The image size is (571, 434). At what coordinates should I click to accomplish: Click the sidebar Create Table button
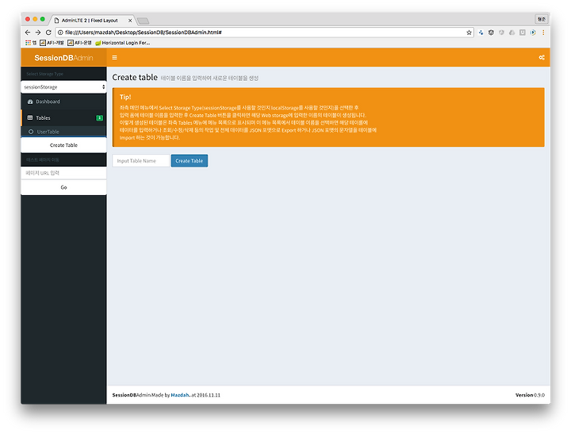[63, 145]
